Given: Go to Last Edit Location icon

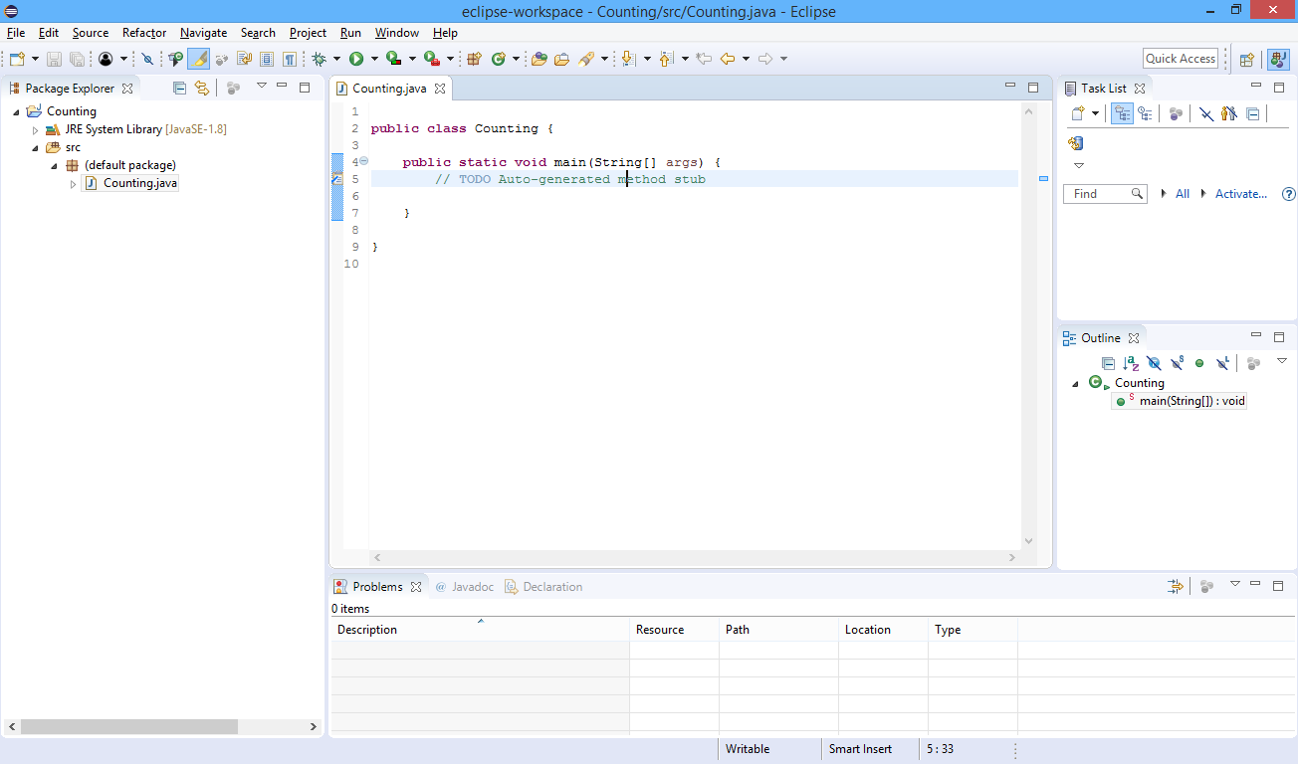Looking at the screenshot, I should [x=704, y=59].
